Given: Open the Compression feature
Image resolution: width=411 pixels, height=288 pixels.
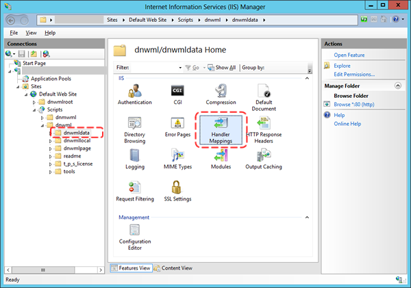Looking at the screenshot, I should point(221,94).
